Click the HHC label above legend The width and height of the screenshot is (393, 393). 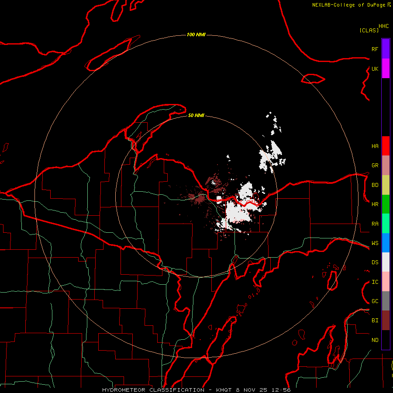point(384,26)
